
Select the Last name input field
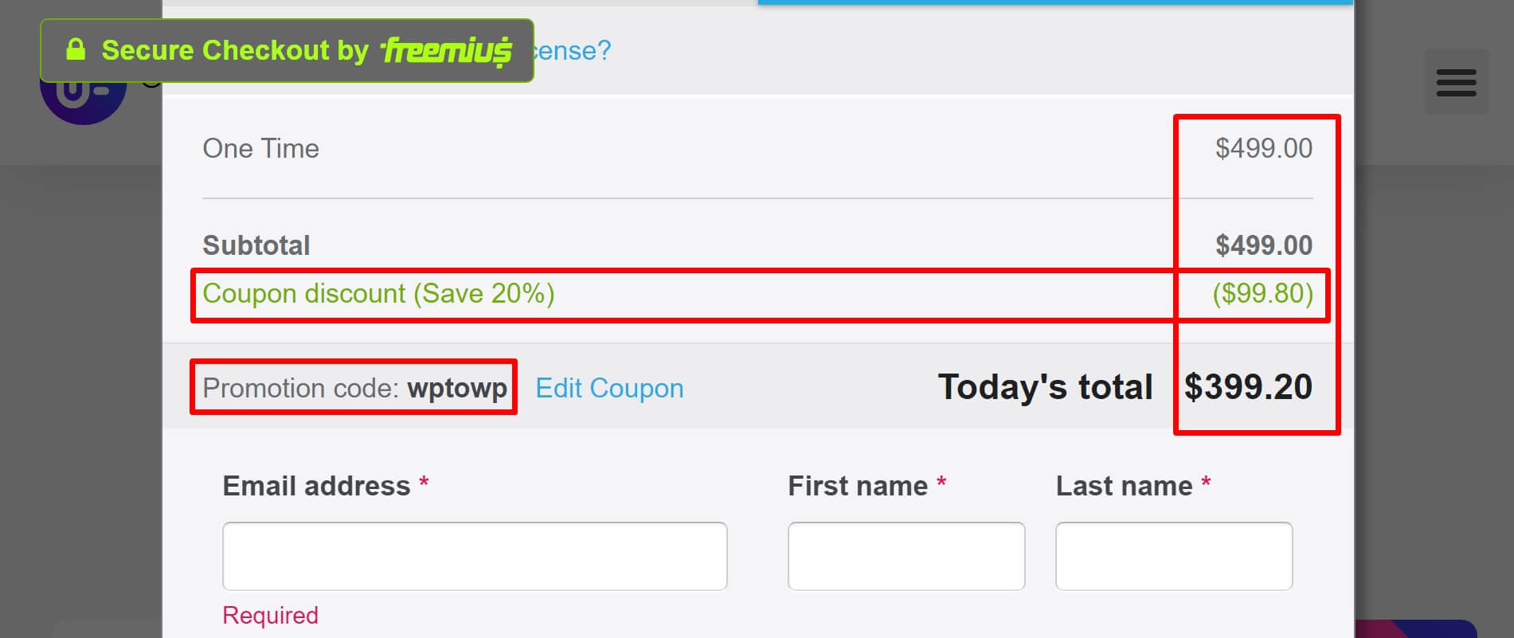point(1172,556)
